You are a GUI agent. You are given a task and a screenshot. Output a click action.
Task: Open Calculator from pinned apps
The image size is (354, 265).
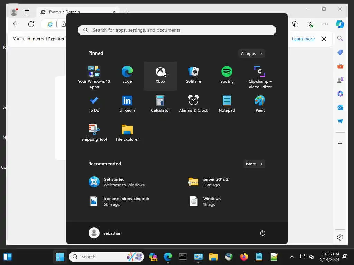tap(160, 104)
